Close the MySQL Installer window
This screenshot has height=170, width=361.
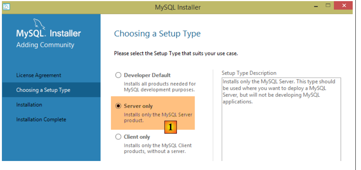pos(344,6)
